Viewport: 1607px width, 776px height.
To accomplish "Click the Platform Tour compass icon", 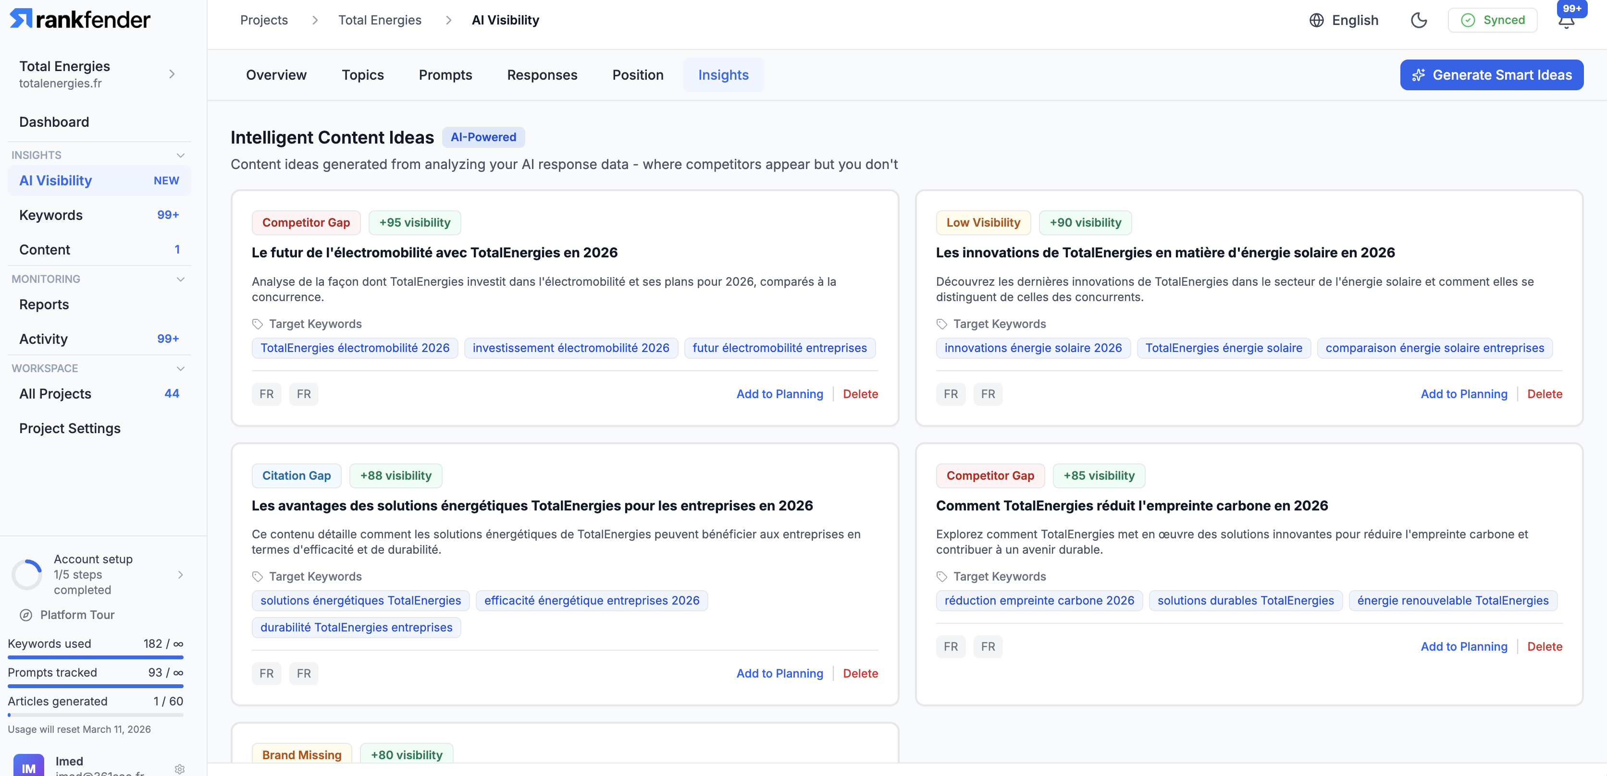I will point(25,615).
